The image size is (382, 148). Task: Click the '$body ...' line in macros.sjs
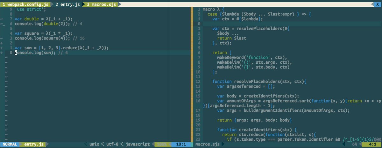point(228,33)
